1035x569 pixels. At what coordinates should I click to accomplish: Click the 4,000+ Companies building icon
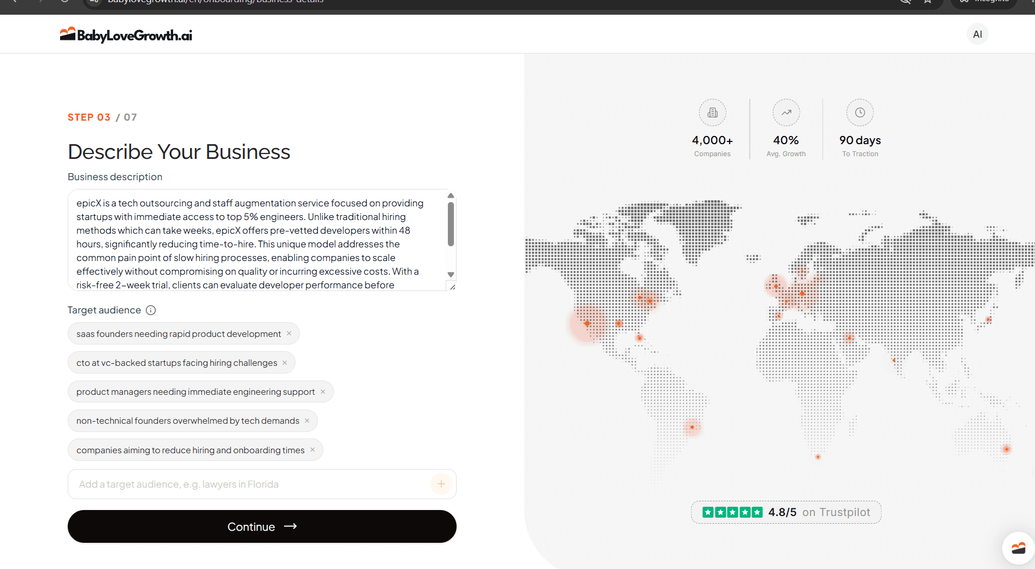(712, 112)
